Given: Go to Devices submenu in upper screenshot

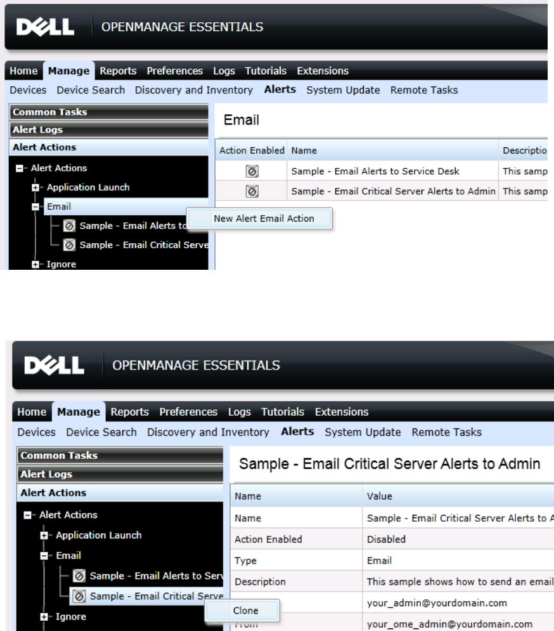Looking at the screenshot, I should coord(28,90).
